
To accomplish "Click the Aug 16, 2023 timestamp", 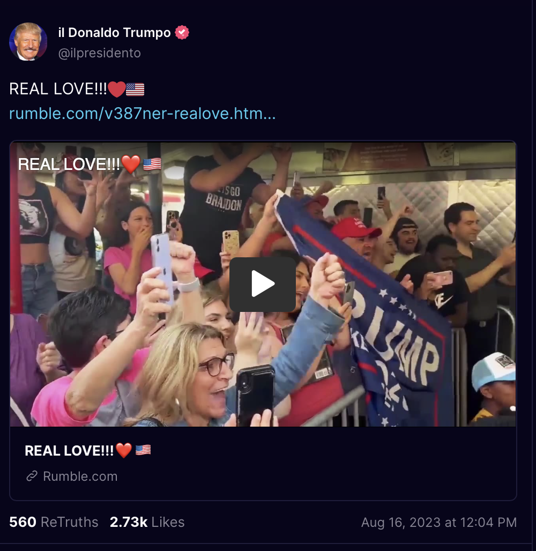I will coord(439,522).
